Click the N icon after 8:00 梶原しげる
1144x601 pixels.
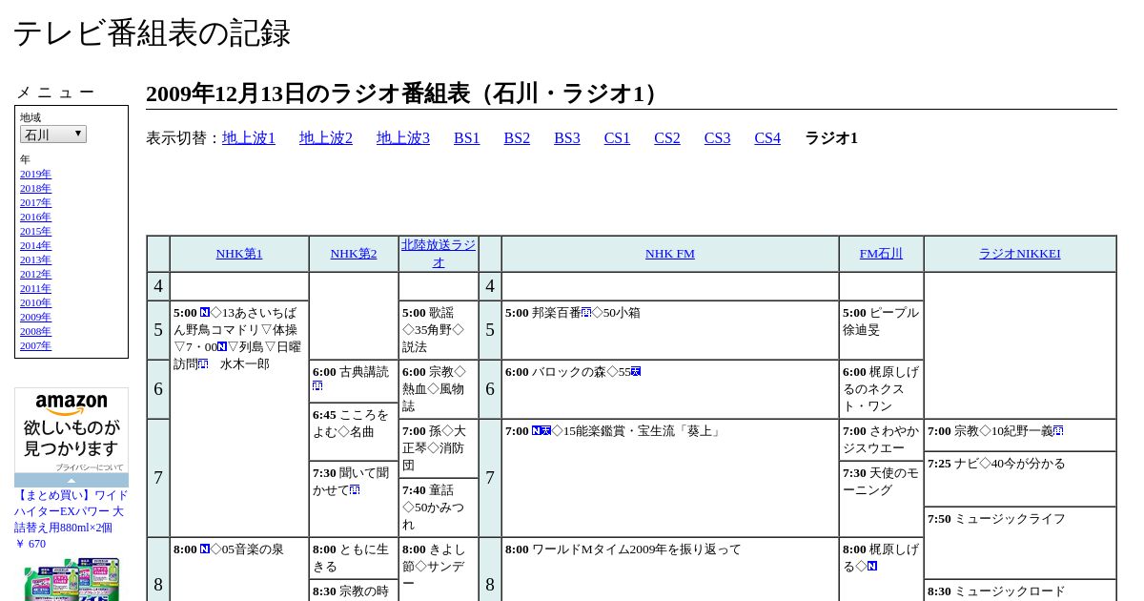[x=872, y=567]
